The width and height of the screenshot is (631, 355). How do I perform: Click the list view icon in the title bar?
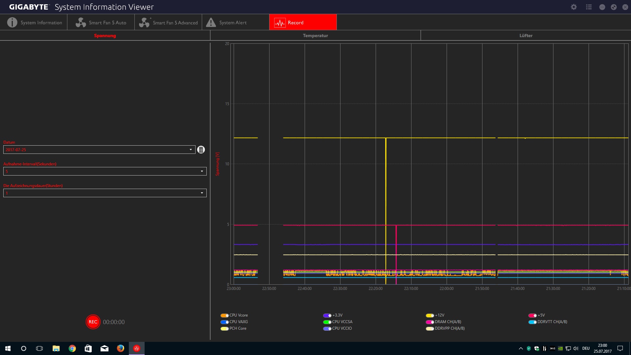pyautogui.click(x=589, y=7)
